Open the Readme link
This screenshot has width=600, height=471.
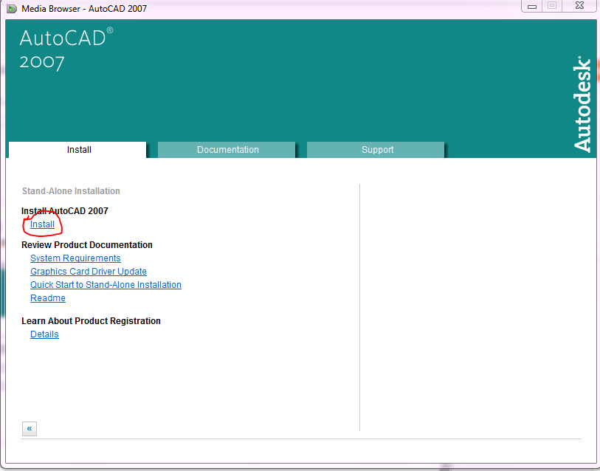point(47,298)
